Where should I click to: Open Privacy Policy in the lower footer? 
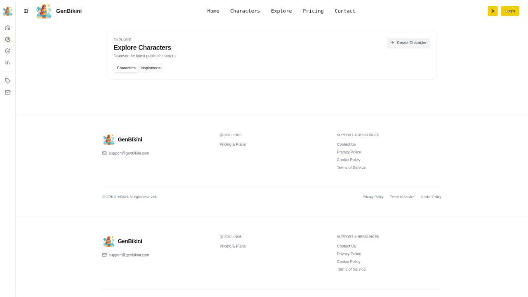349,254
